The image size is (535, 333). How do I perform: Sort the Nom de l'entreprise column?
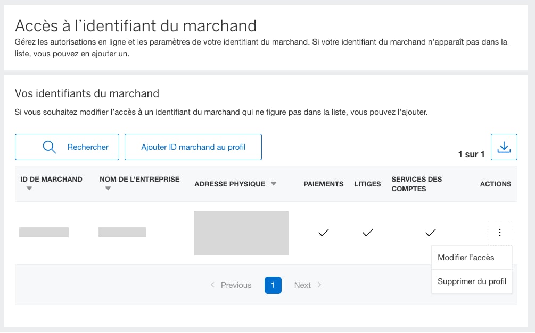tap(108, 189)
